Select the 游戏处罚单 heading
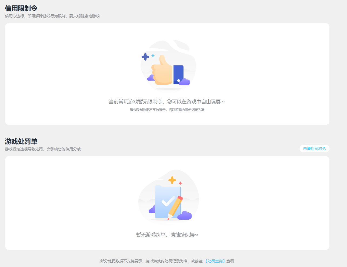 point(21,141)
